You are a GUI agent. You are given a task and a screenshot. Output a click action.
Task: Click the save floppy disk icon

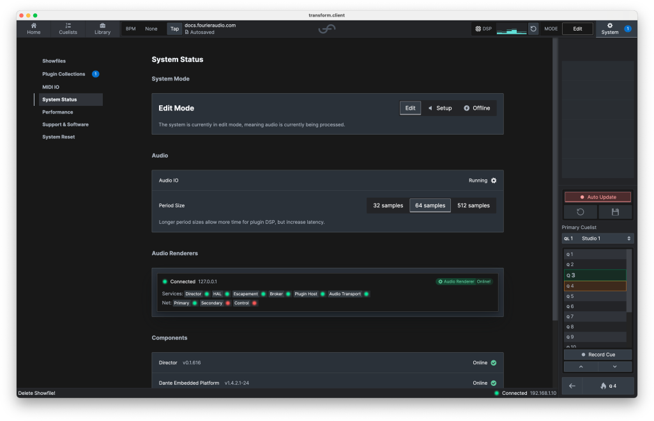coord(615,212)
